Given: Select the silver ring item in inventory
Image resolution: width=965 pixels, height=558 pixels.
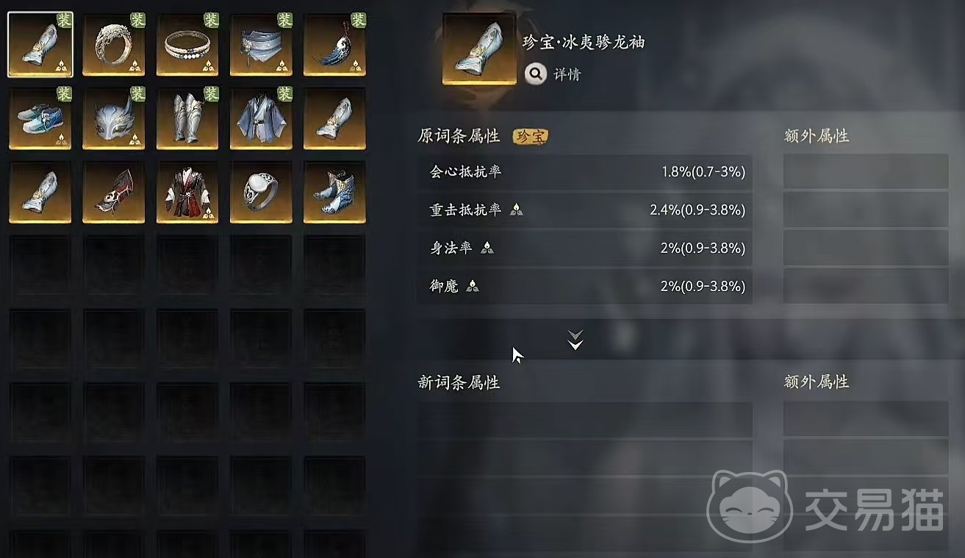Looking at the screenshot, I should point(114,44).
